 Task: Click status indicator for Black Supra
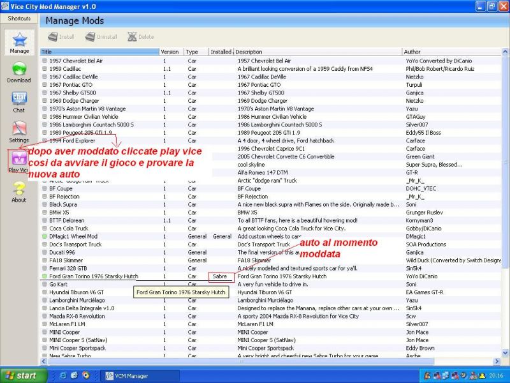coord(45,204)
